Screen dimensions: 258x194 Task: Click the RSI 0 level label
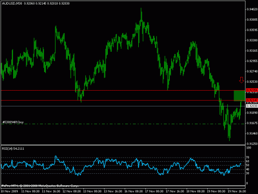[x=247, y=183]
